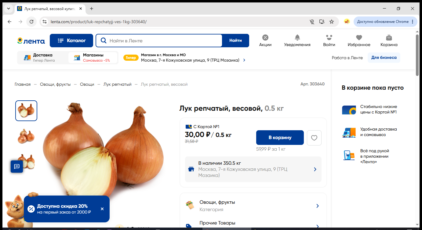Close the 20% discount banner

click(102, 209)
